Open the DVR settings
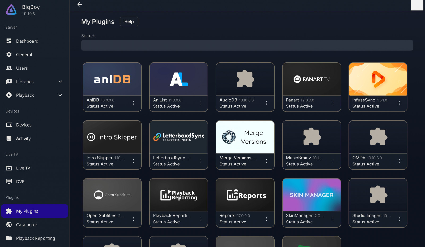425x247 pixels. pos(20,182)
